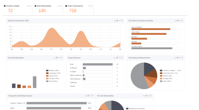Download the Top Employed Departments chart
This screenshot has width=199, height=110.
175,58
